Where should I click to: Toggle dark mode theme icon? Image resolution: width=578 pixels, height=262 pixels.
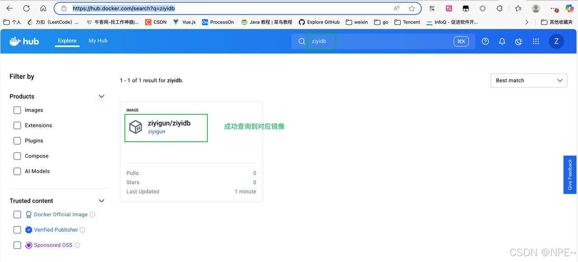[519, 41]
